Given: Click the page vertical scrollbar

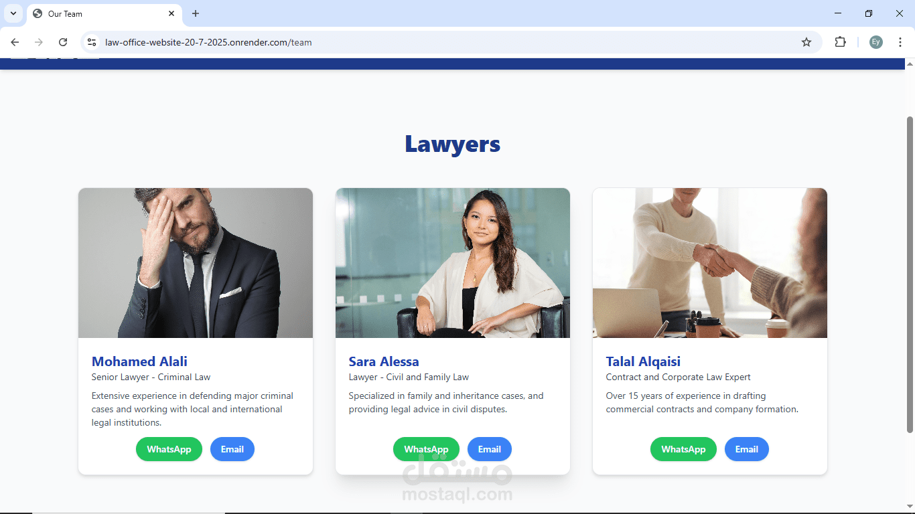Looking at the screenshot, I should pos(910,274).
